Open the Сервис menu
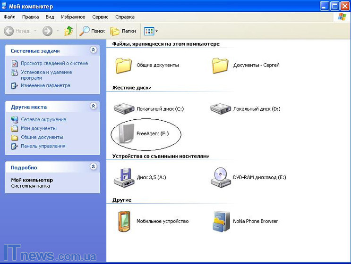Screen dimensions: 351x264 pos(100,17)
